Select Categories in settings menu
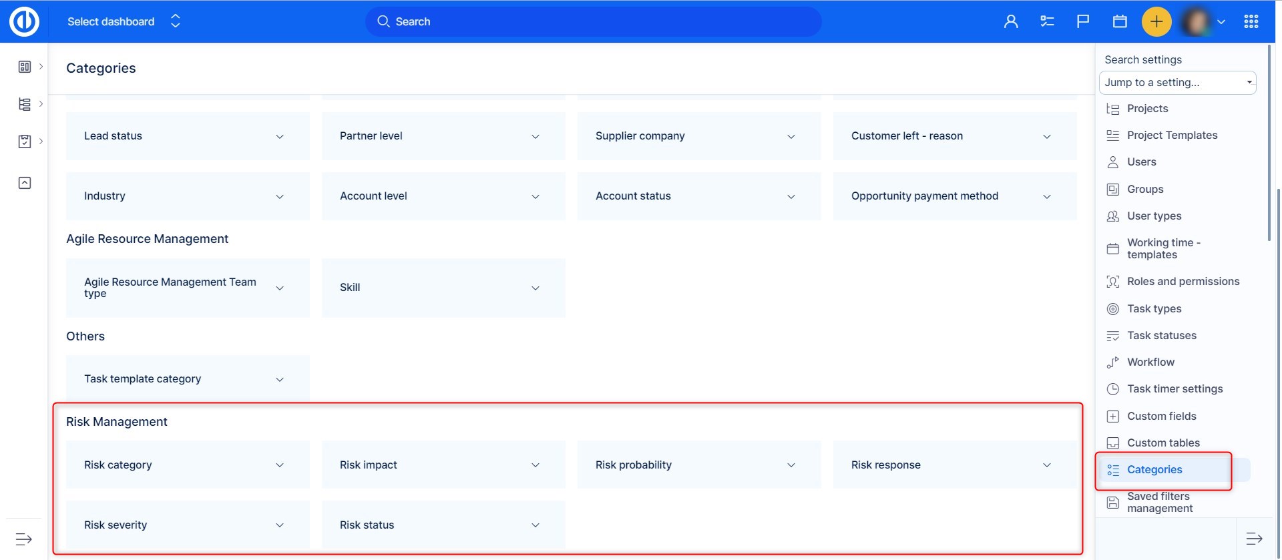Image resolution: width=1282 pixels, height=560 pixels. [1154, 470]
